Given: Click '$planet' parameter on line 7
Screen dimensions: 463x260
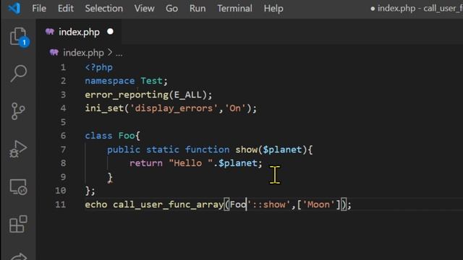Looking at the screenshot, I should tap(283, 149).
